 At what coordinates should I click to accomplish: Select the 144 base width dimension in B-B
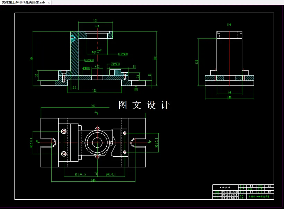(x=229, y=97)
